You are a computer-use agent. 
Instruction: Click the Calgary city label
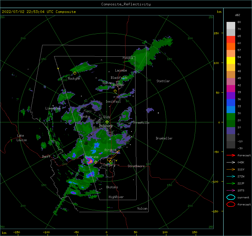(x=109, y=165)
